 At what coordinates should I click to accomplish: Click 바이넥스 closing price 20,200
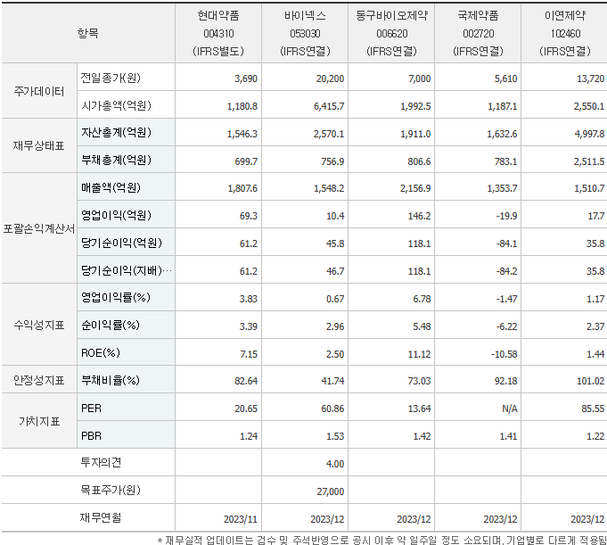(330, 78)
